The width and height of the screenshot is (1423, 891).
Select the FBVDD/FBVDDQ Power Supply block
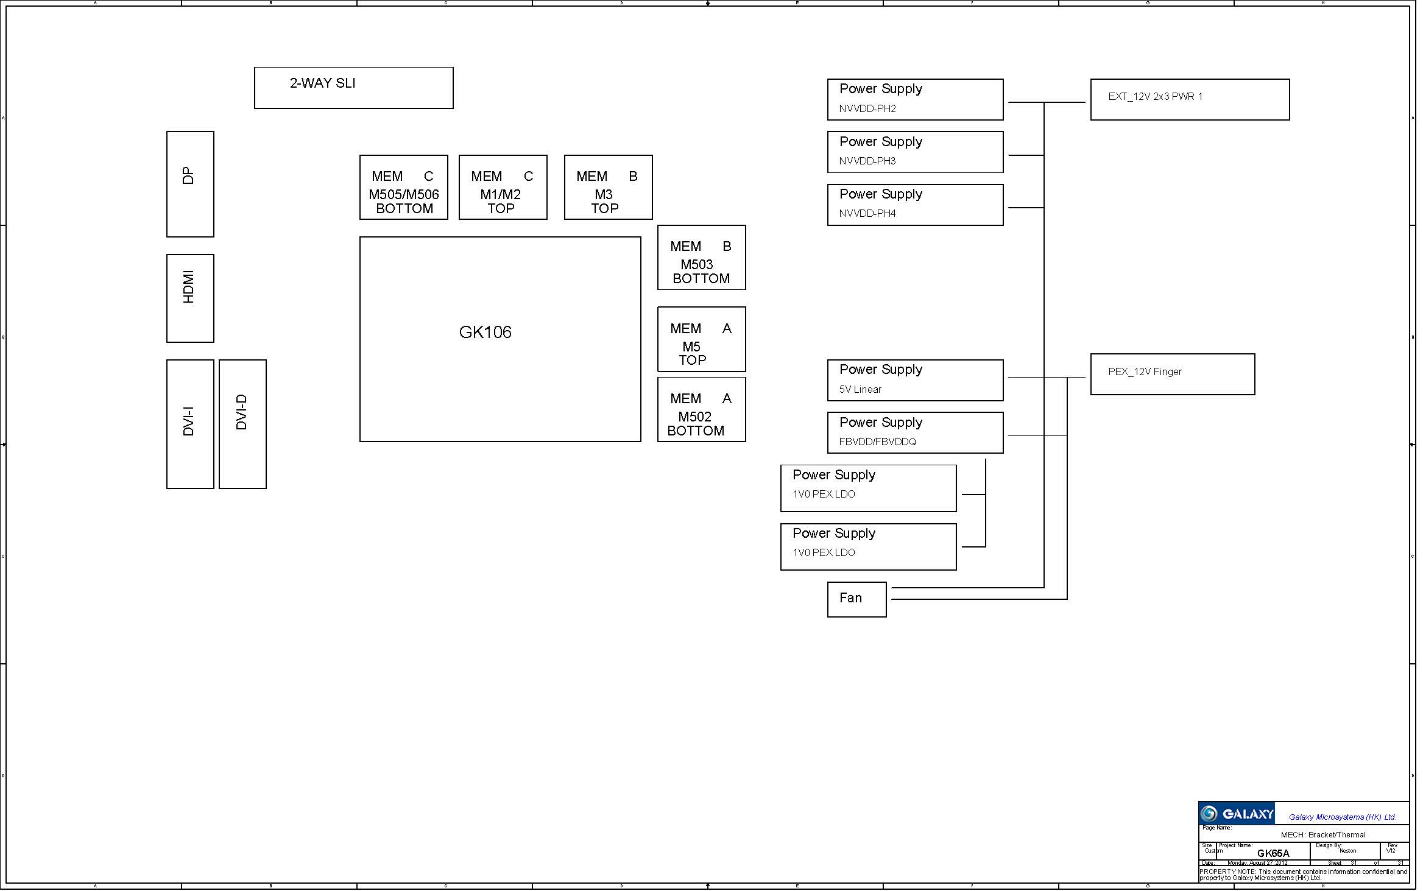[914, 432]
